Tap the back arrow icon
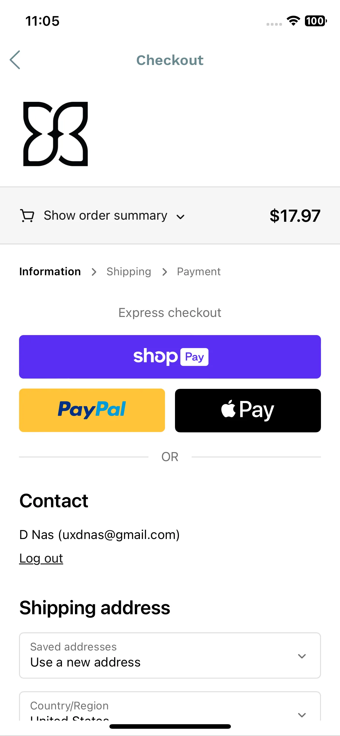This screenshot has width=340, height=736. 15,60
